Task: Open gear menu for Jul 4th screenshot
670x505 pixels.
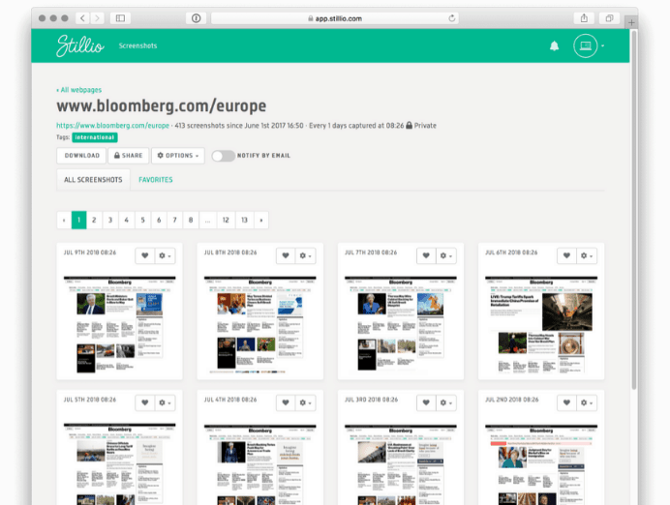Action: 306,402
